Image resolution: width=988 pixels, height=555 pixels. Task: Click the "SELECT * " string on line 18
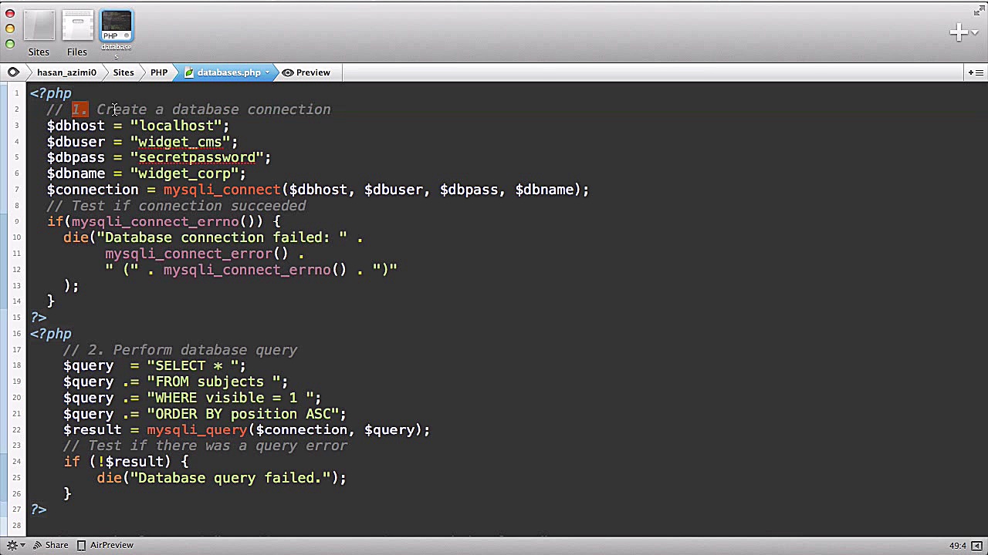pyautogui.click(x=192, y=365)
